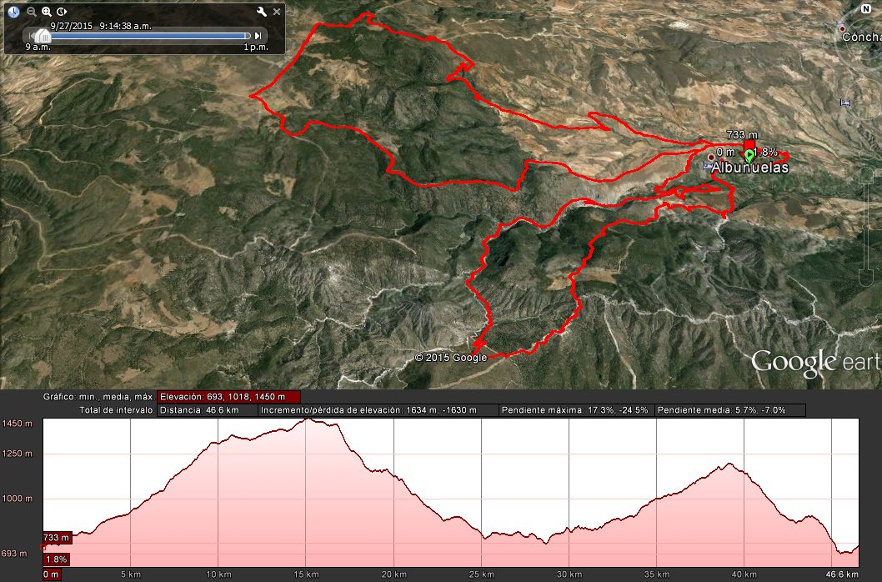882x582 pixels.
Task: Zoom in the time slider range
Action: (47, 12)
